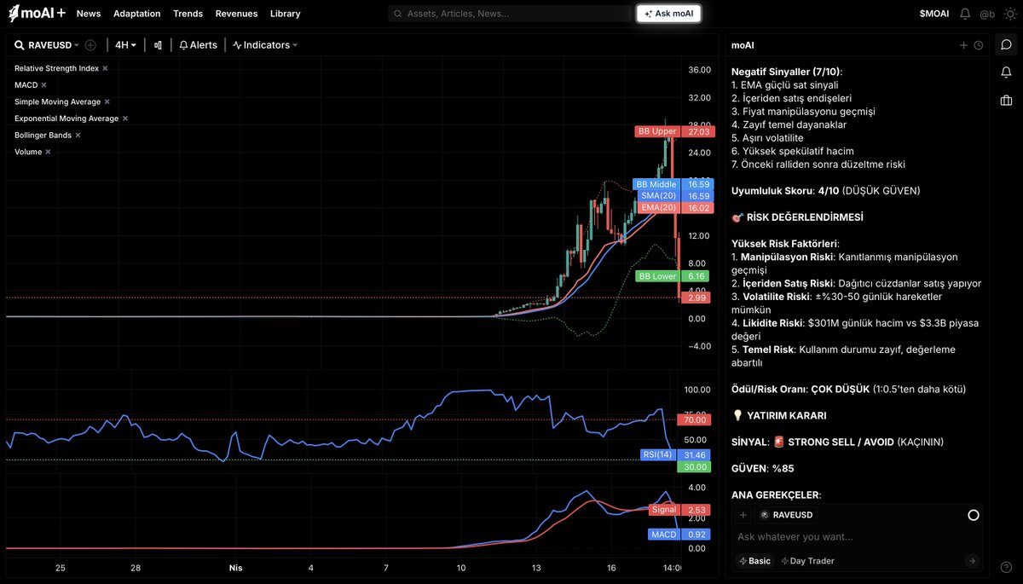Click the MACD 0.92 value label
The width and height of the screenshot is (1023, 584).
(x=680, y=535)
